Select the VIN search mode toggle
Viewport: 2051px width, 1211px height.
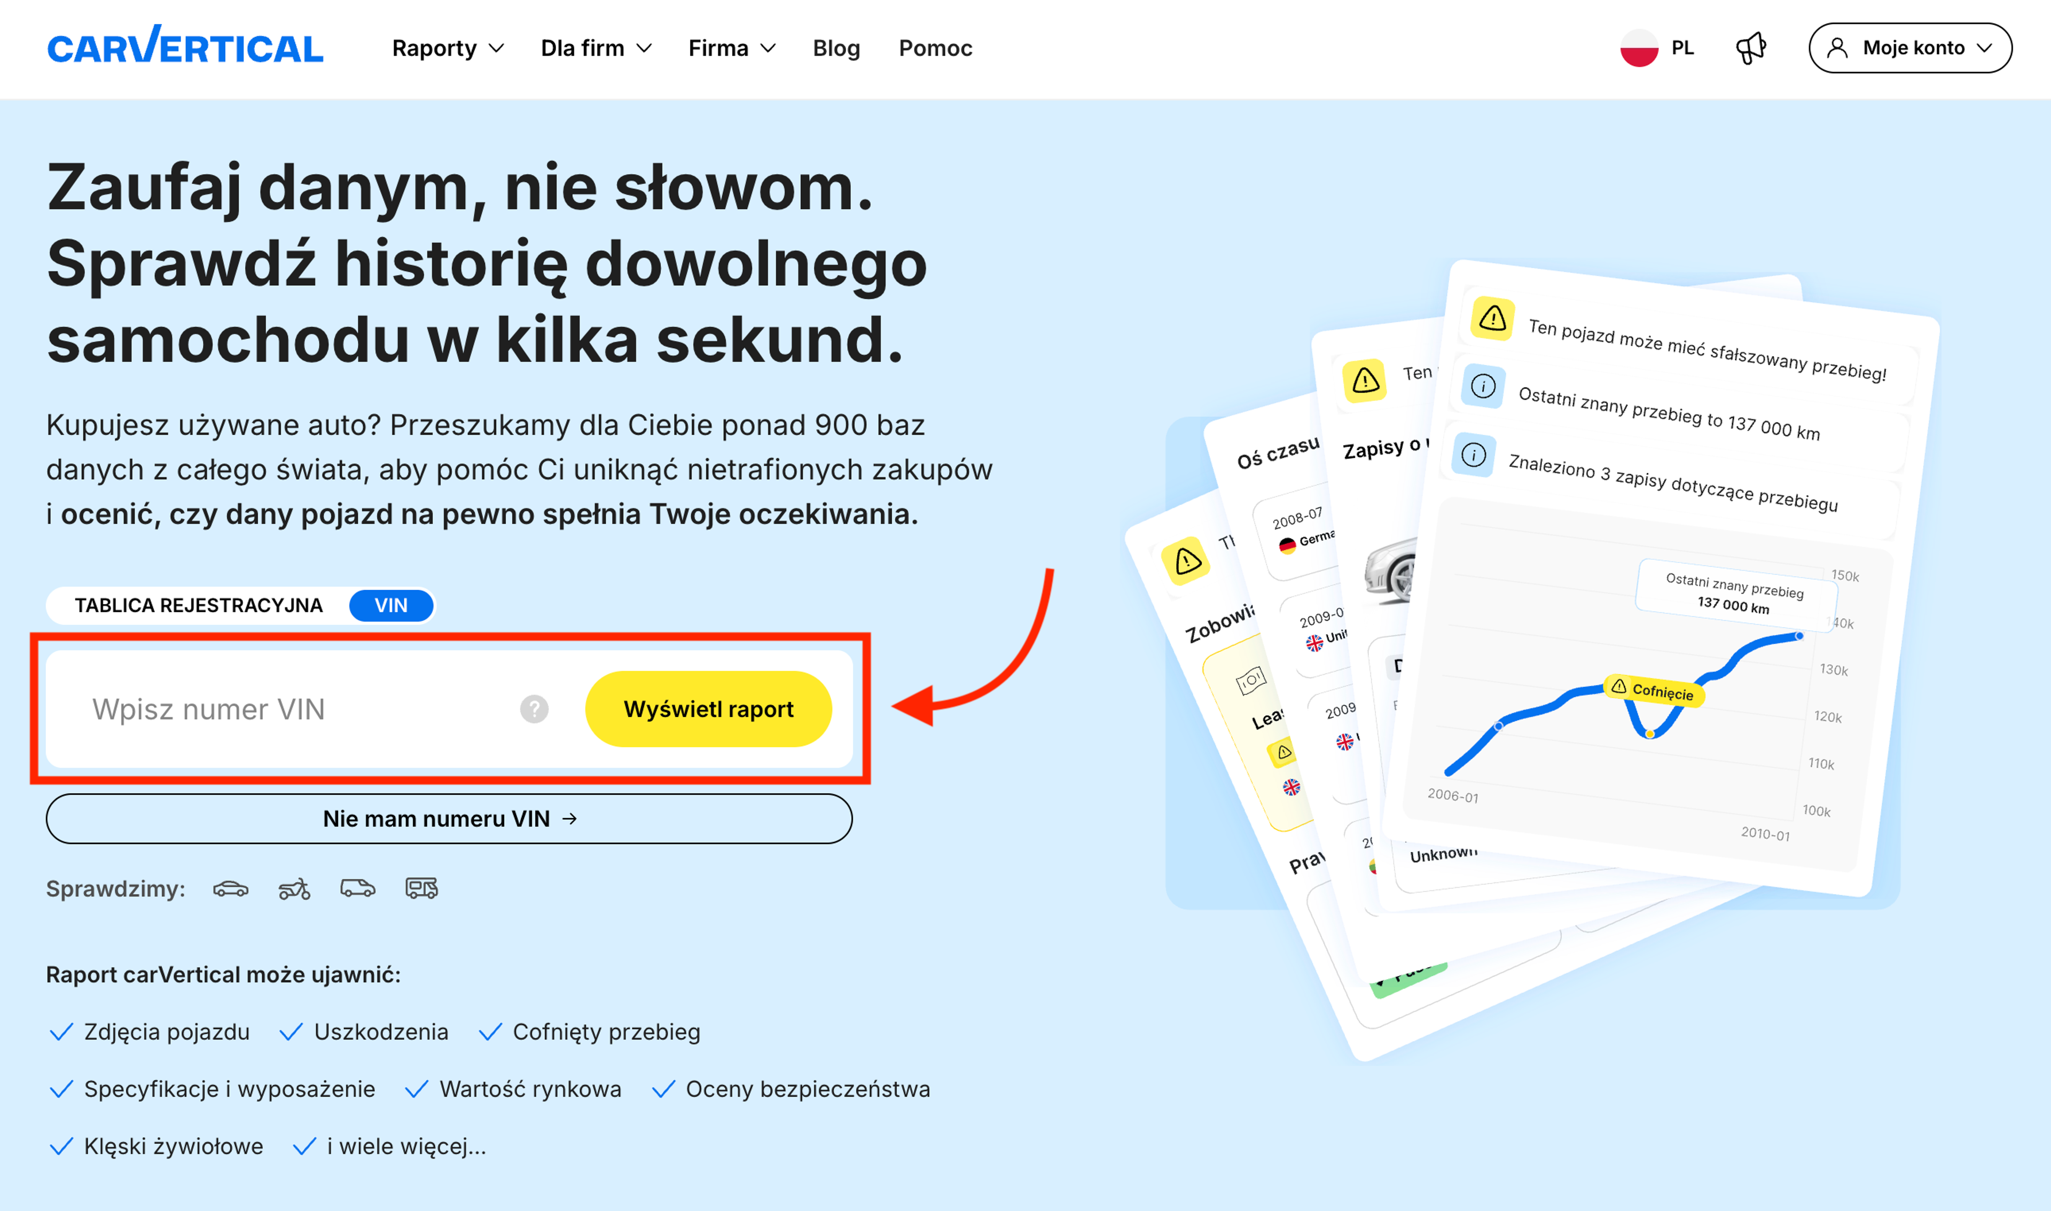click(x=391, y=606)
